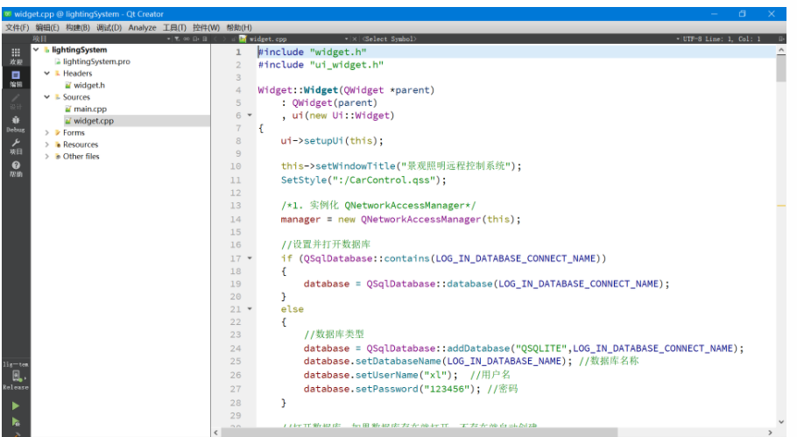Open the 帮助(H) menu
The image size is (797, 437).
(239, 27)
